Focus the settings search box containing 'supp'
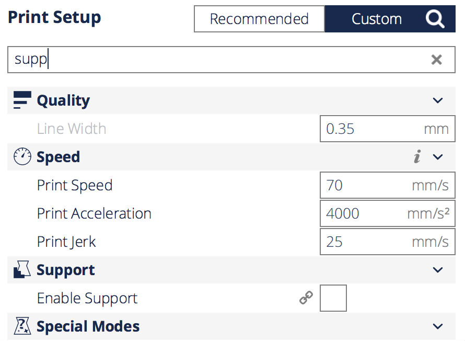The width and height of the screenshot is (465, 341). pos(231,60)
